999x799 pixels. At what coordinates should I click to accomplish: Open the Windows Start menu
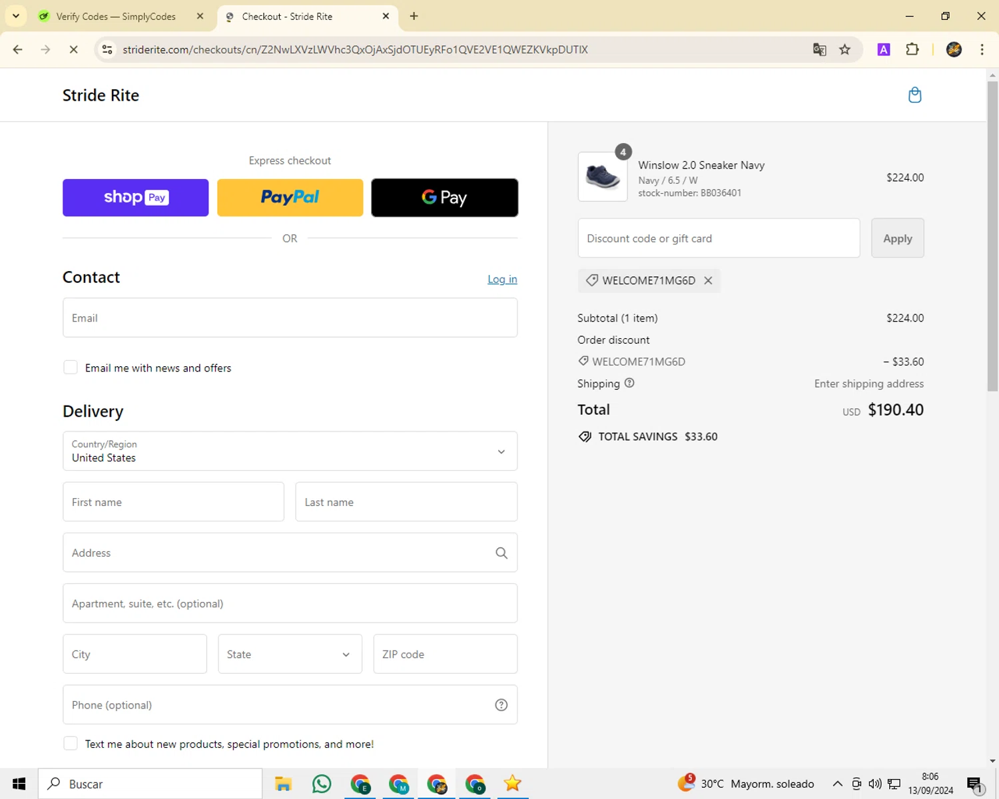coord(19,784)
